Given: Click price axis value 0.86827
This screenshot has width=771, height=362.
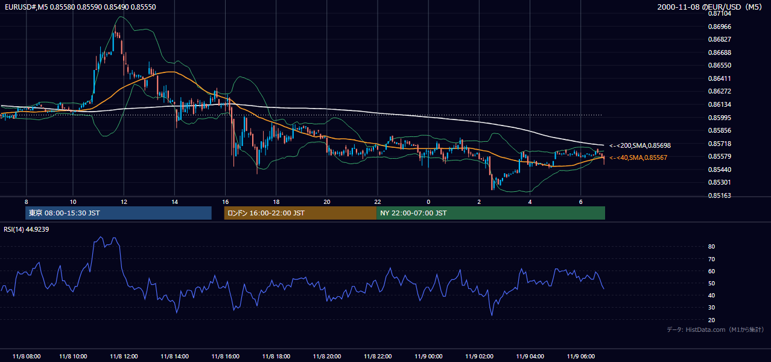Looking at the screenshot, I should click(719, 39).
